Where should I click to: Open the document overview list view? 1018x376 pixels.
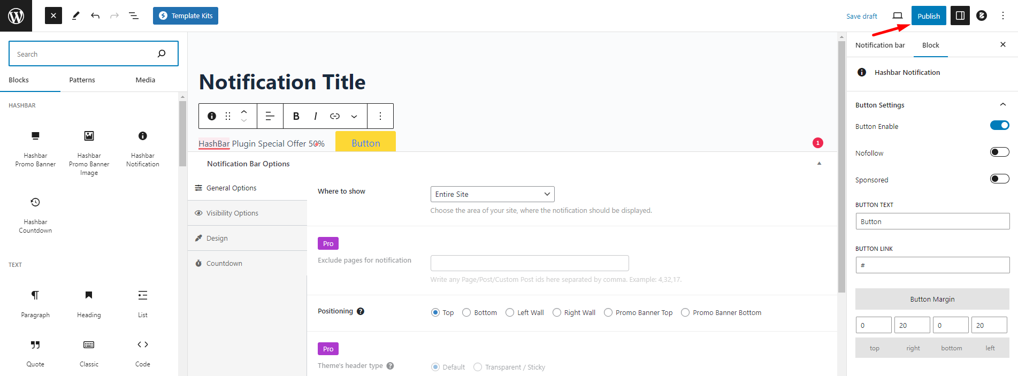tap(134, 16)
